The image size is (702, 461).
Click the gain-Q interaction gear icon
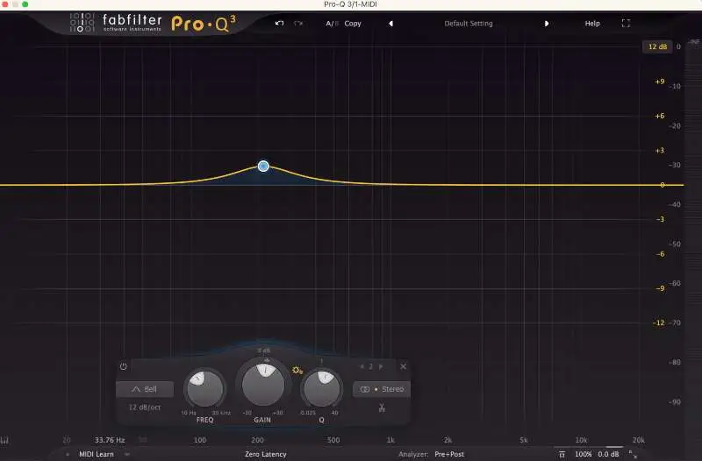point(297,371)
